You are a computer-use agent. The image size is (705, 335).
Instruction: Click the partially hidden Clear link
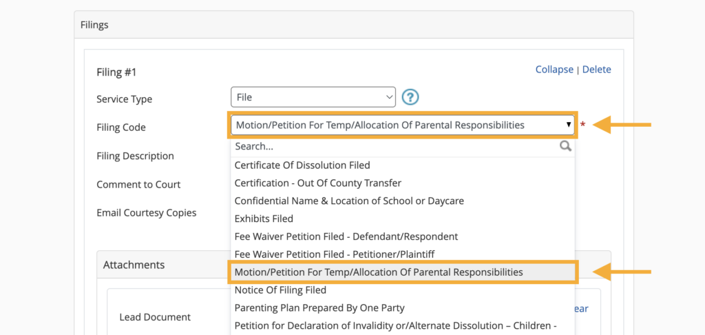click(581, 309)
